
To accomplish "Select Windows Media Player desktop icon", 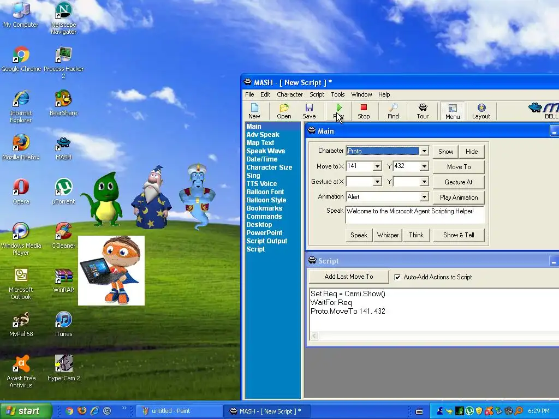I will tap(21, 239).
